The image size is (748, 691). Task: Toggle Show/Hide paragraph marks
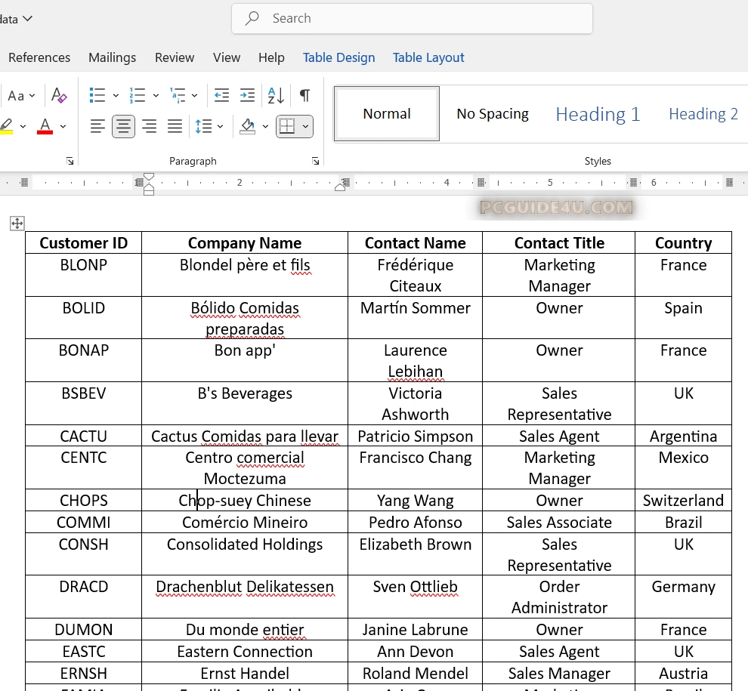(304, 95)
